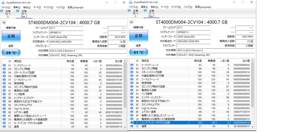Click 正常 health status button, left window

click(x=11, y=36)
